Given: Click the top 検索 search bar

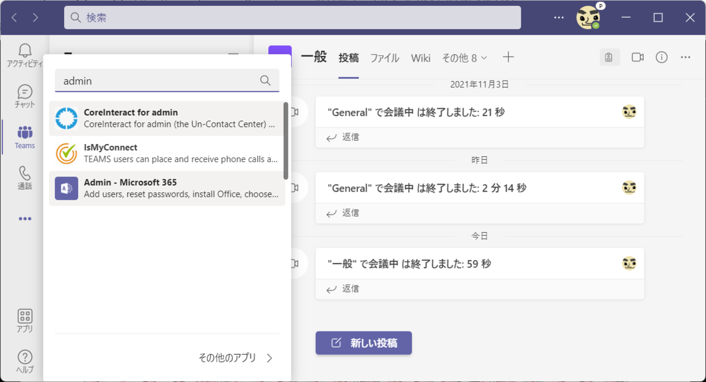Looking at the screenshot, I should 292,18.
